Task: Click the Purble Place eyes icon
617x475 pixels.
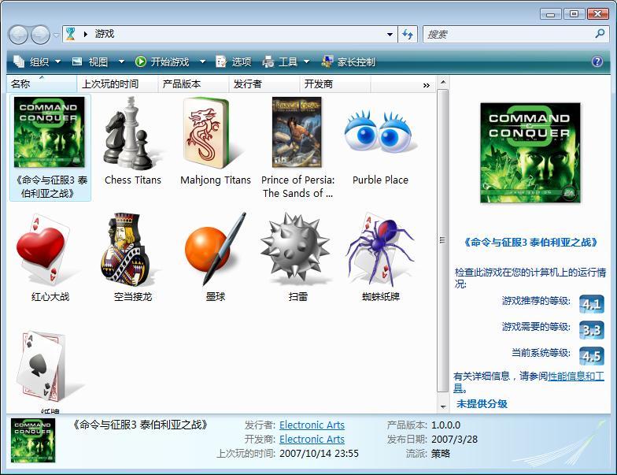Action: [x=380, y=134]
